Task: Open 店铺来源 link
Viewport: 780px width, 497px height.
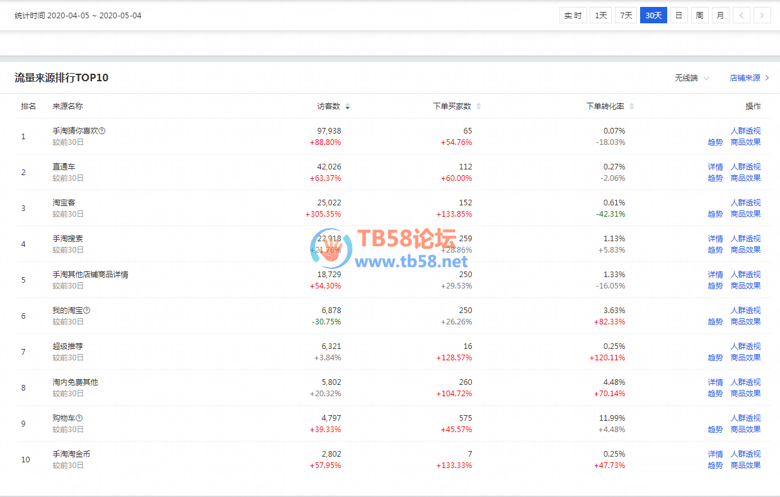Action: point(749,78)
